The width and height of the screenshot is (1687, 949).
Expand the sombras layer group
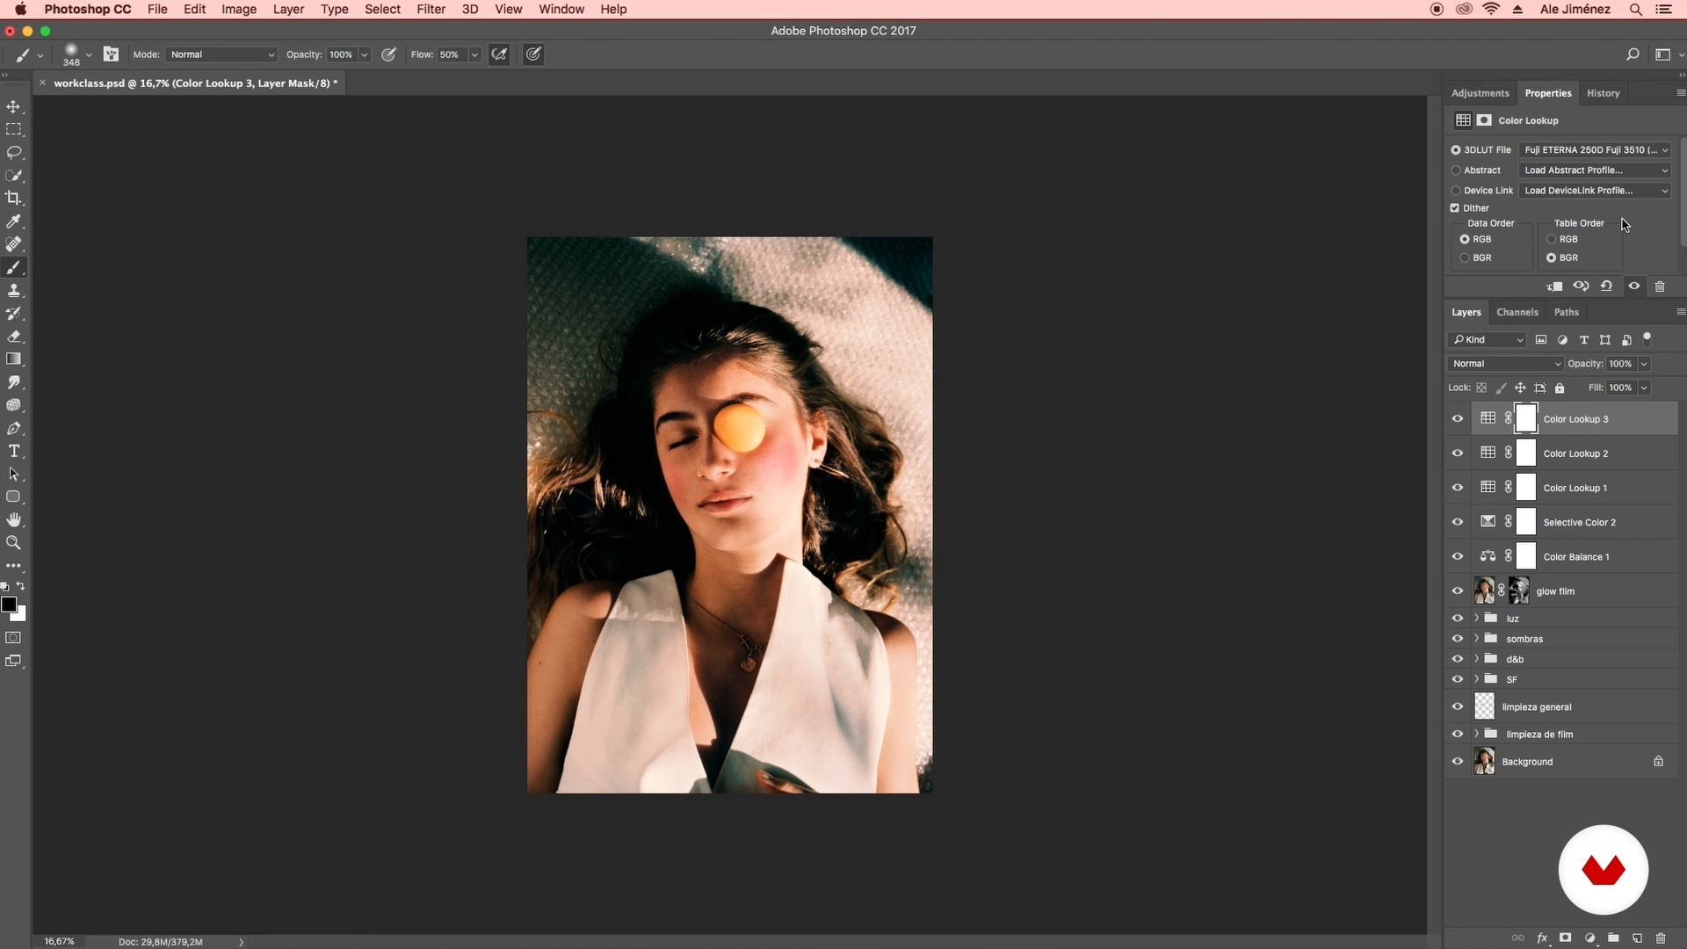coord(1476,639)
